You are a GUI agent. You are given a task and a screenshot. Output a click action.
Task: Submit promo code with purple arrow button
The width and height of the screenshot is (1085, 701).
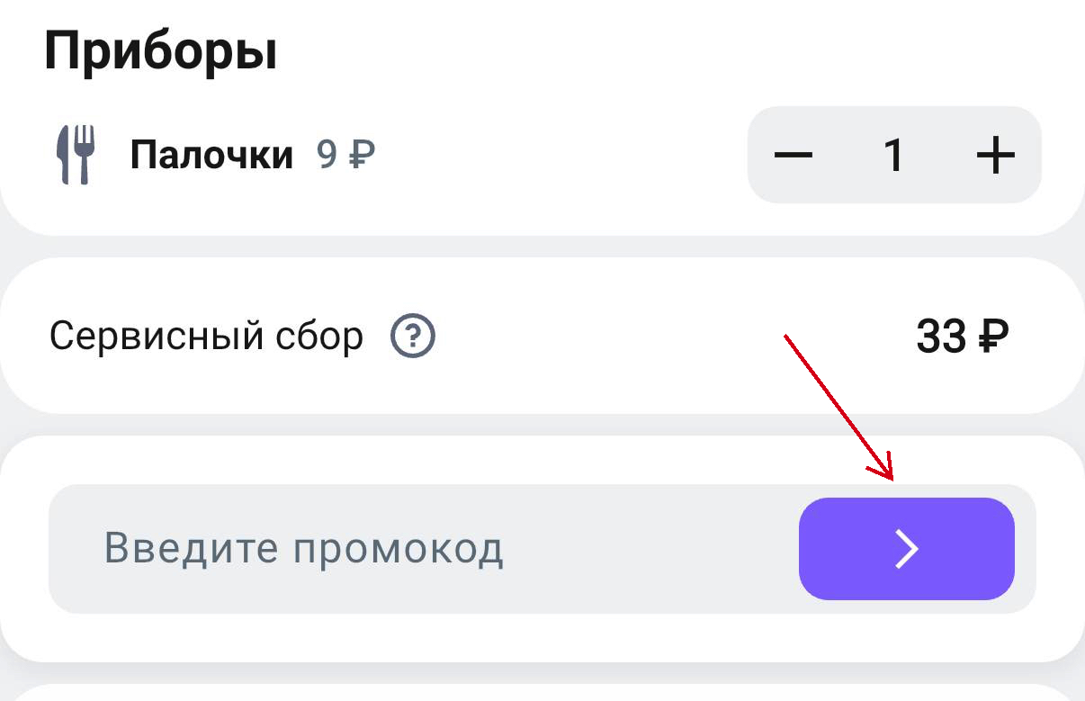906,549
